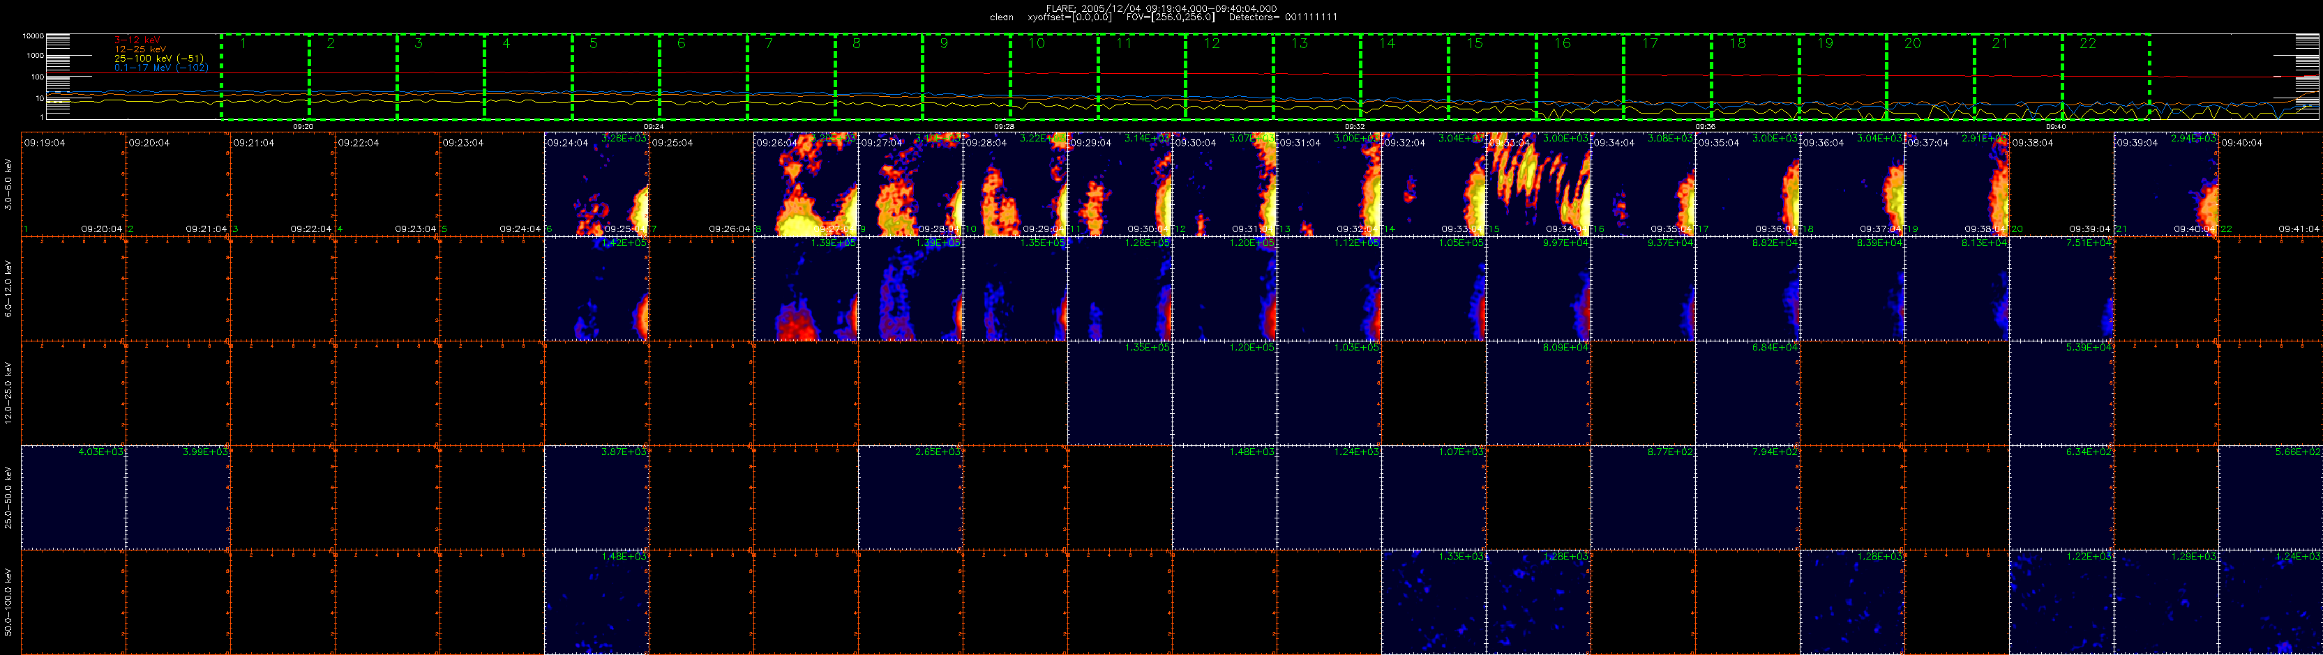The image size is (2323, 655).
Task: Click the 3.0-6.0 keV row label
Action: 8,185
